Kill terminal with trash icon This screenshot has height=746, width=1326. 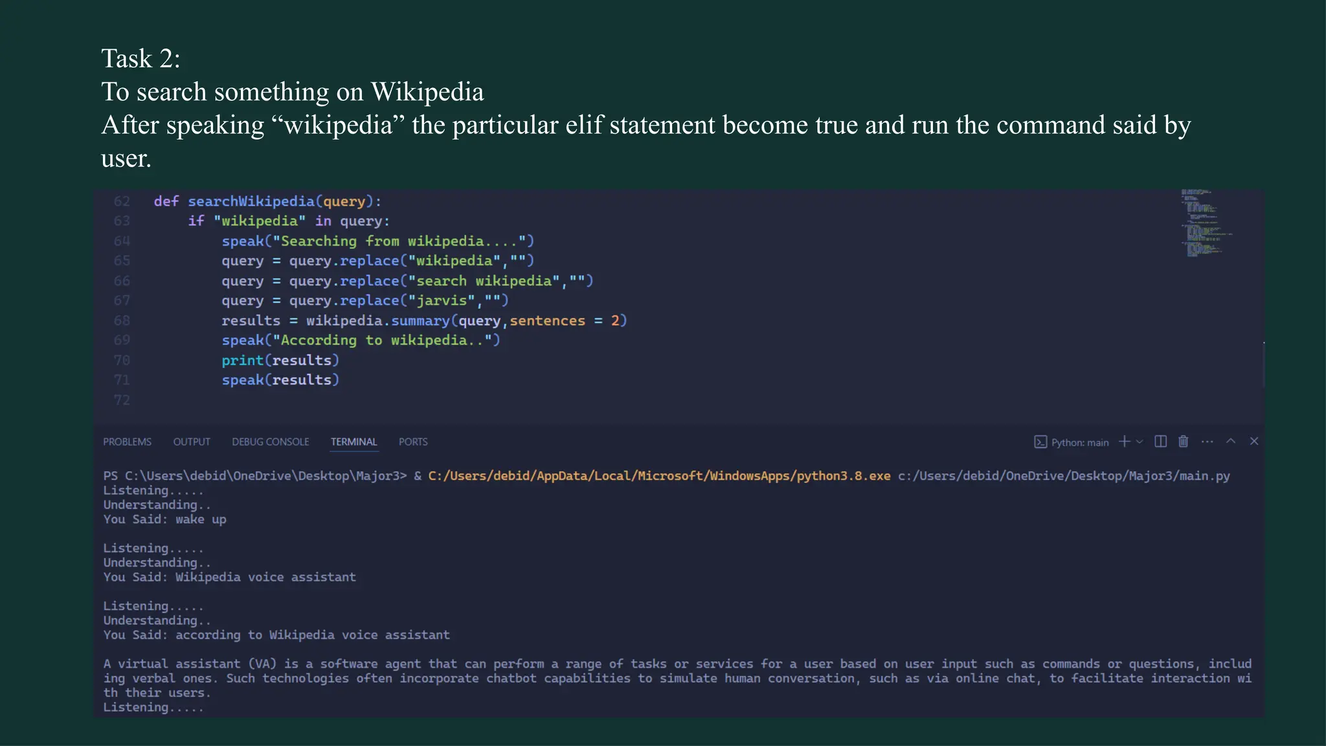[1183, 442]
